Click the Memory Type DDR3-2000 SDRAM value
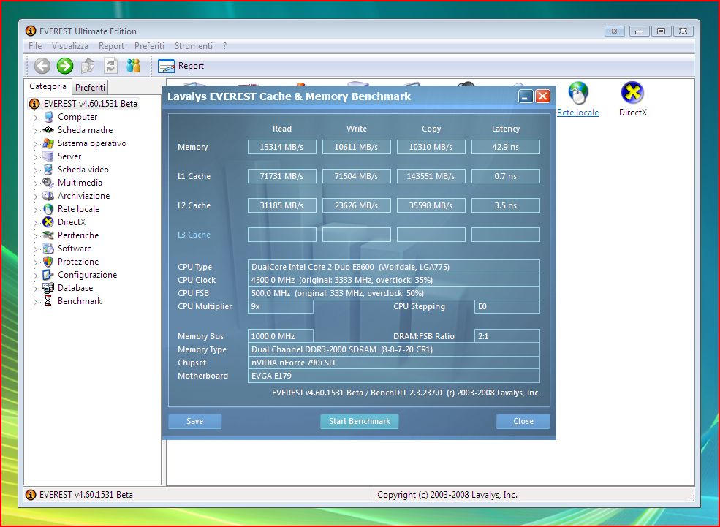The width and height of the screenshot is (720, 527). [x=394, y=349]
